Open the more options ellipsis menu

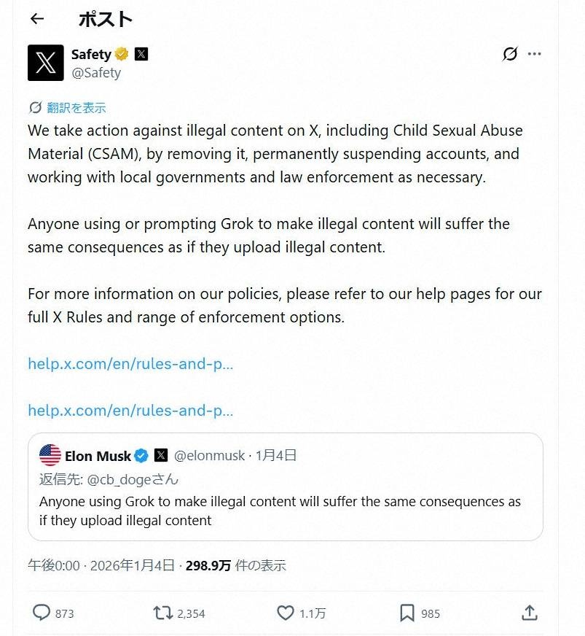tap(535, 54)
